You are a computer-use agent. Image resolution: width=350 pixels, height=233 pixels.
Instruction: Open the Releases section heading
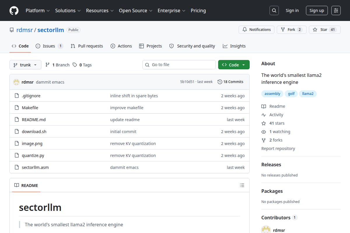[271, 165]
